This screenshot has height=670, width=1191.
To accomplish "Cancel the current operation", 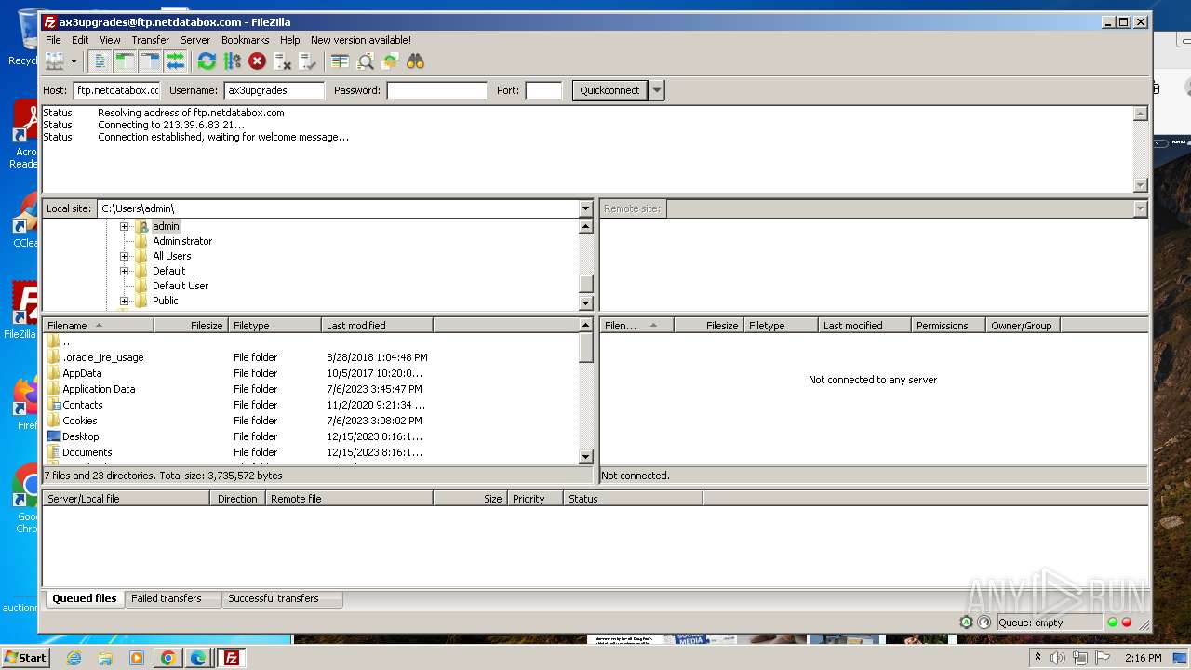I will [x=257, y=61].
